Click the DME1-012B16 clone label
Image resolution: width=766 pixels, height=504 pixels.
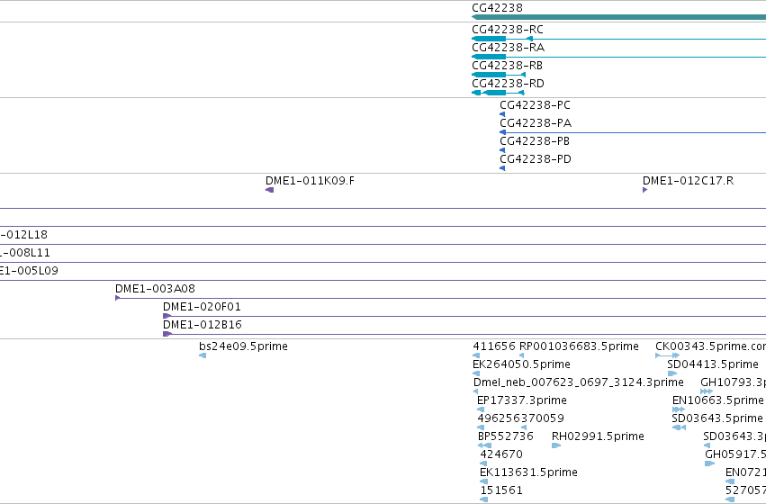[x=203, y=325]
